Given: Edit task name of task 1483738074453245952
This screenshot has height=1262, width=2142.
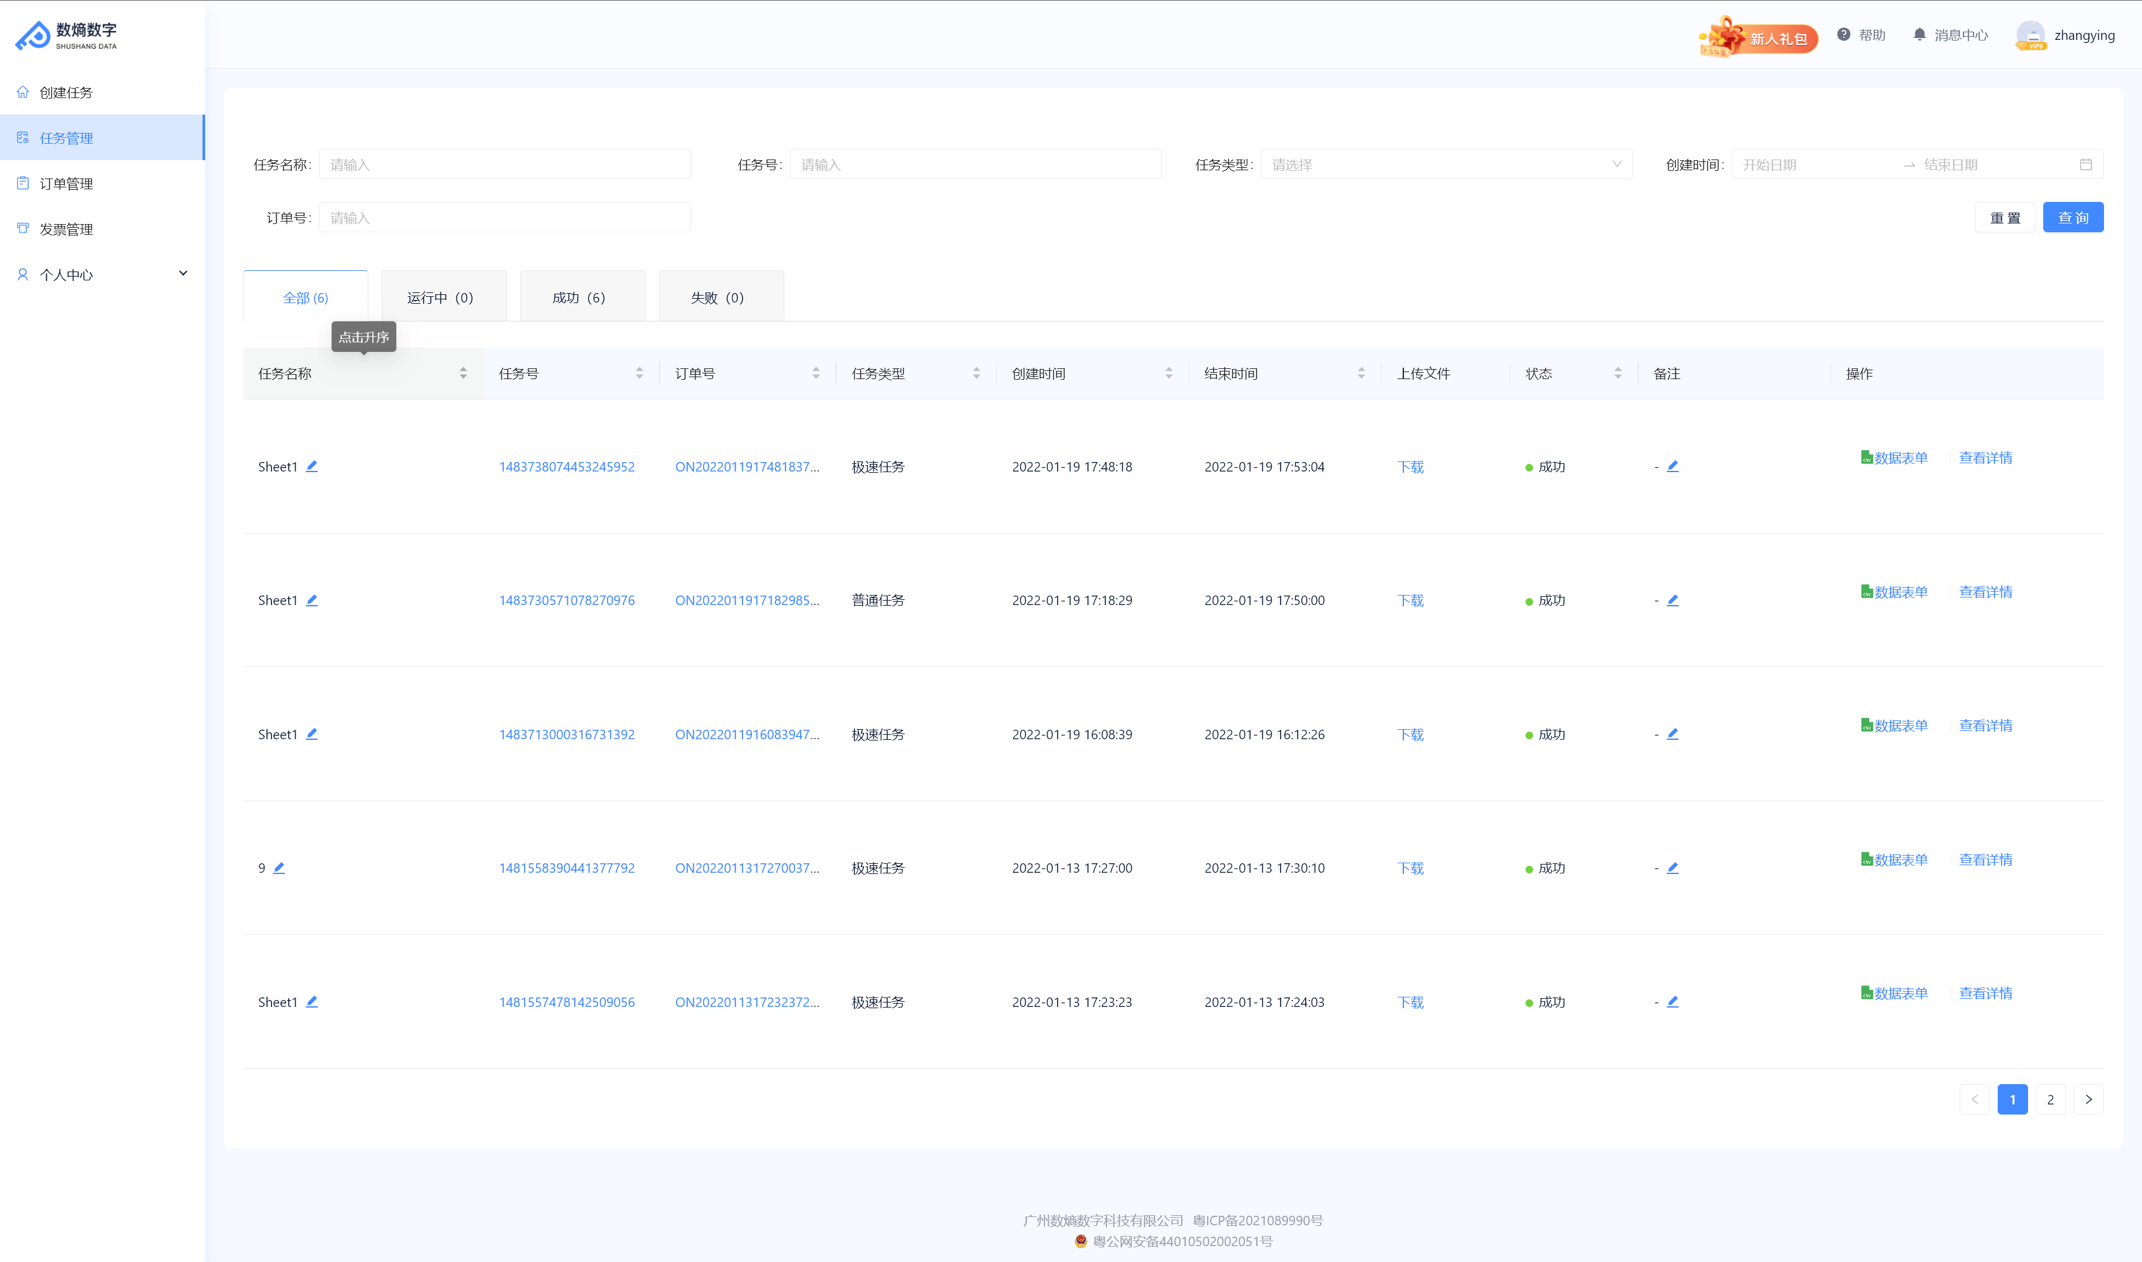Looking at the screenshot, I should [312, 466].
